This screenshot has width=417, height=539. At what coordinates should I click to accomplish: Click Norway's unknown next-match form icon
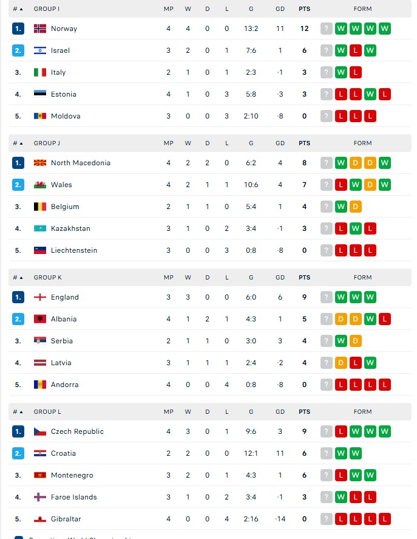point(327,29)
